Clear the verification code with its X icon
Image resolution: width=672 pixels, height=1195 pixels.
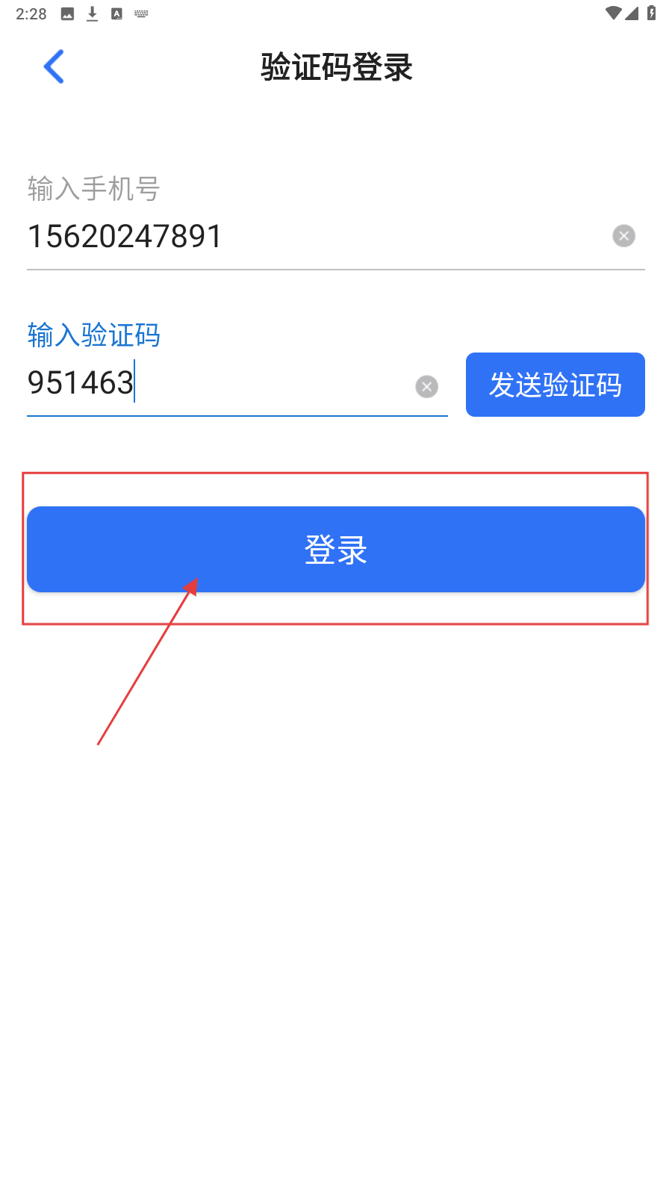(x=427, y=386)
